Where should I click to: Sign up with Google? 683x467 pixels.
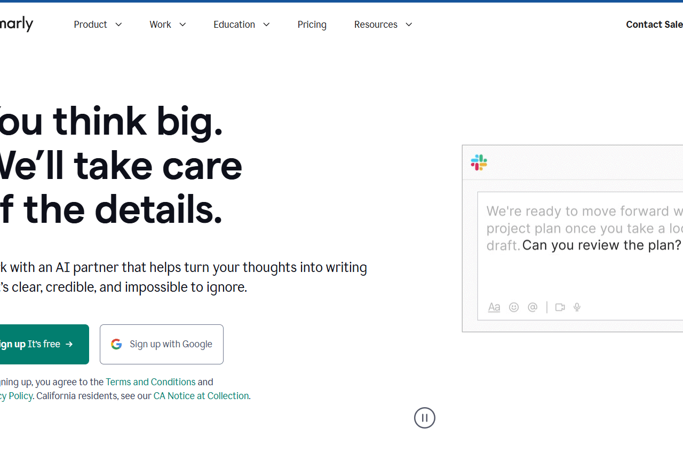[x=161, y=344]
